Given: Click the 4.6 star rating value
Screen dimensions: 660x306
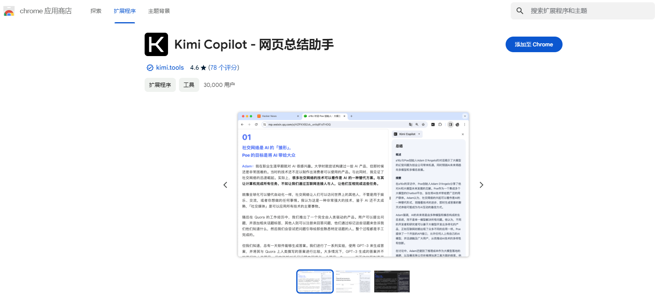Looking at the screenshot, I should tap(198, 68).
